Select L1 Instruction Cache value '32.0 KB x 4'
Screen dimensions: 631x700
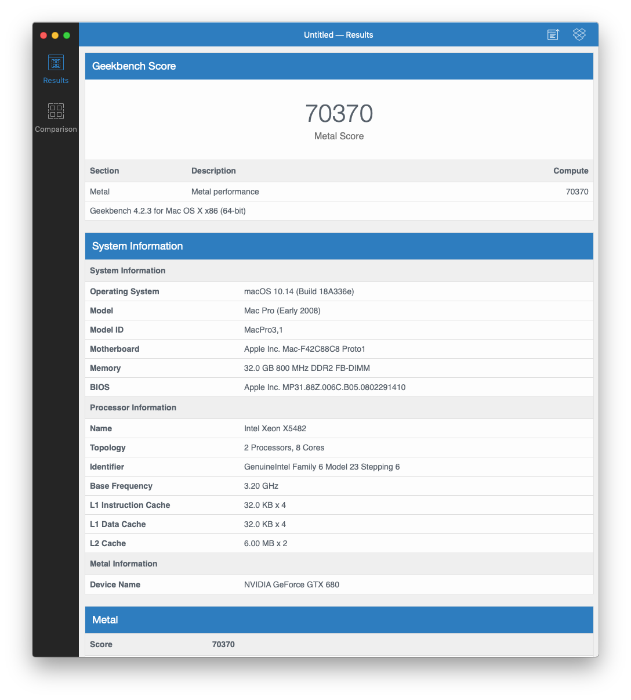265,505
